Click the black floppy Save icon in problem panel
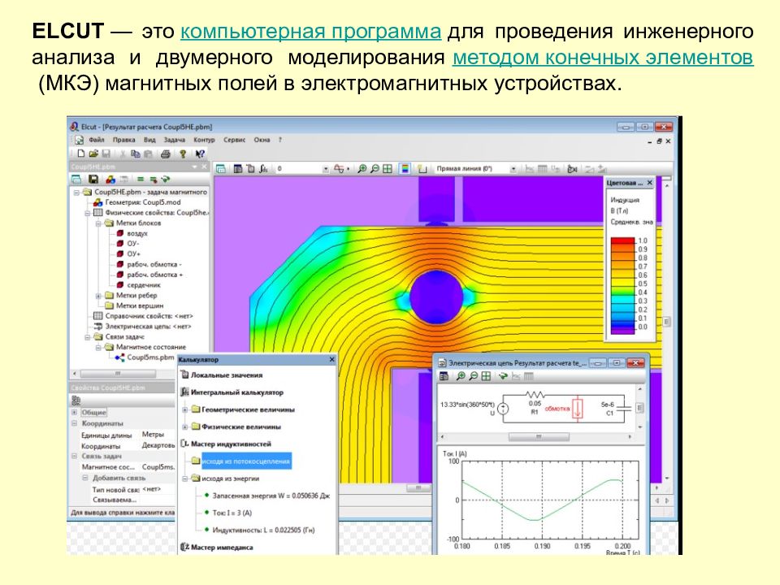The image size is (780, 585). 93,179
